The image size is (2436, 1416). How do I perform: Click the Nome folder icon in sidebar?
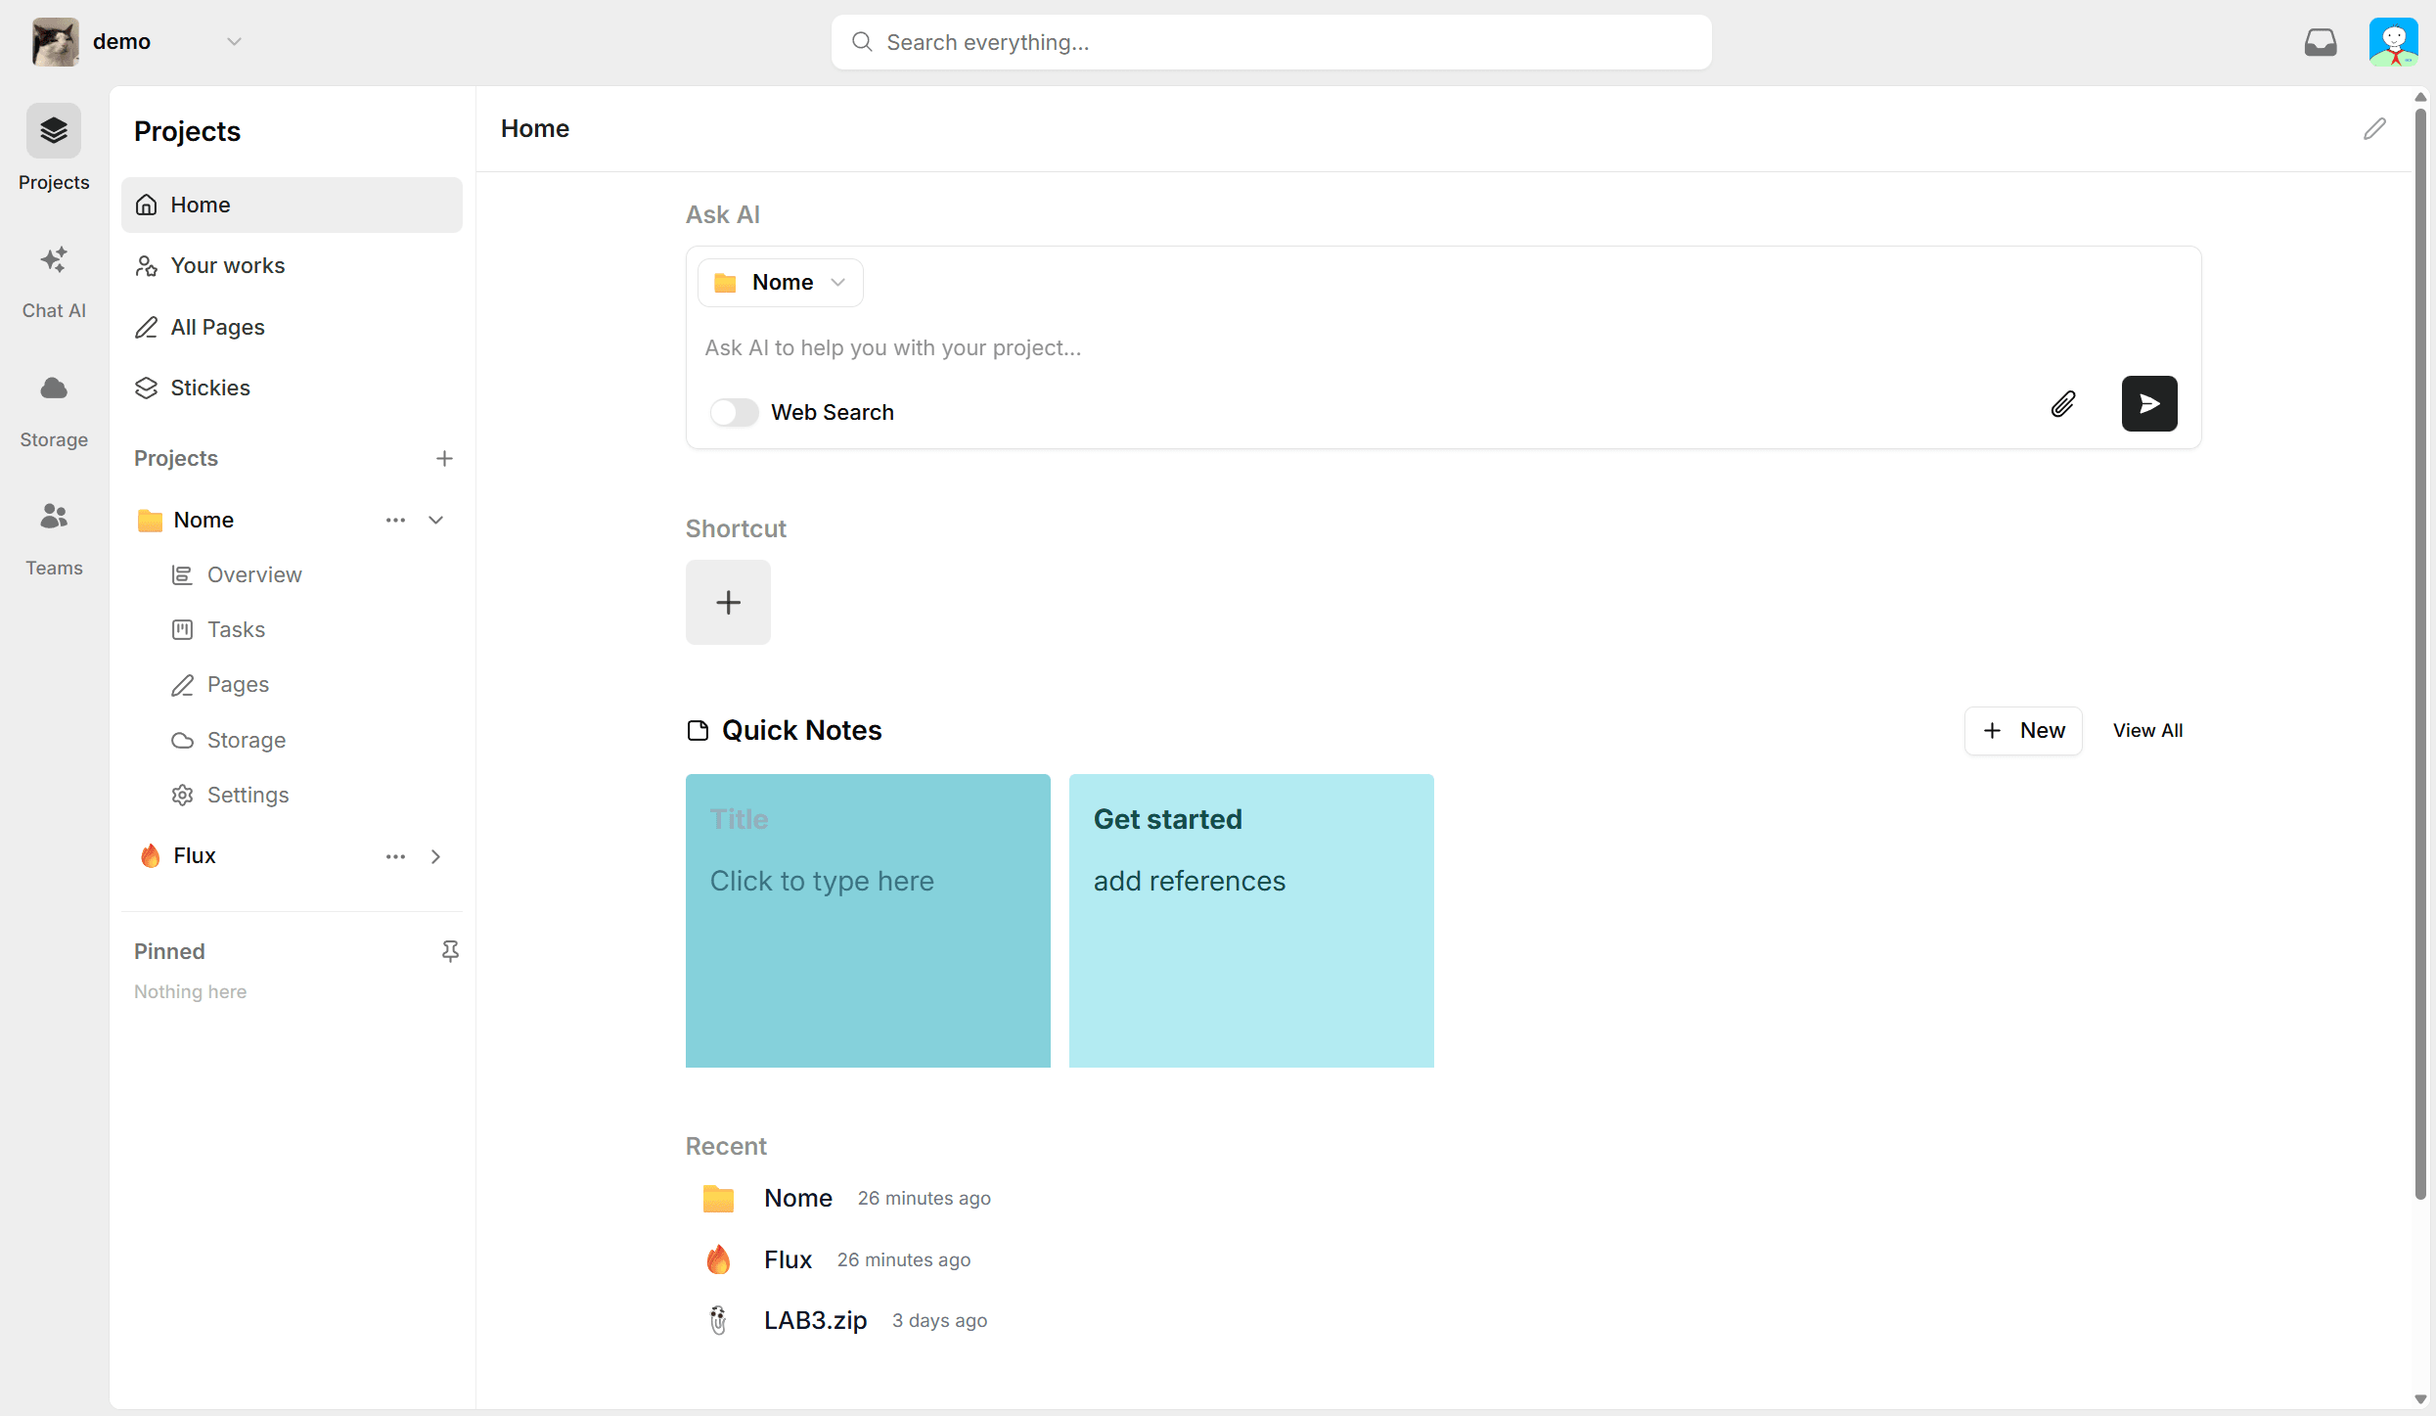tap(150, 520)
